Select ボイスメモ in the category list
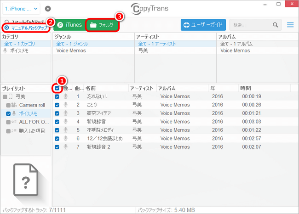This screenshot has width=299, height=214. pos(26,51)
